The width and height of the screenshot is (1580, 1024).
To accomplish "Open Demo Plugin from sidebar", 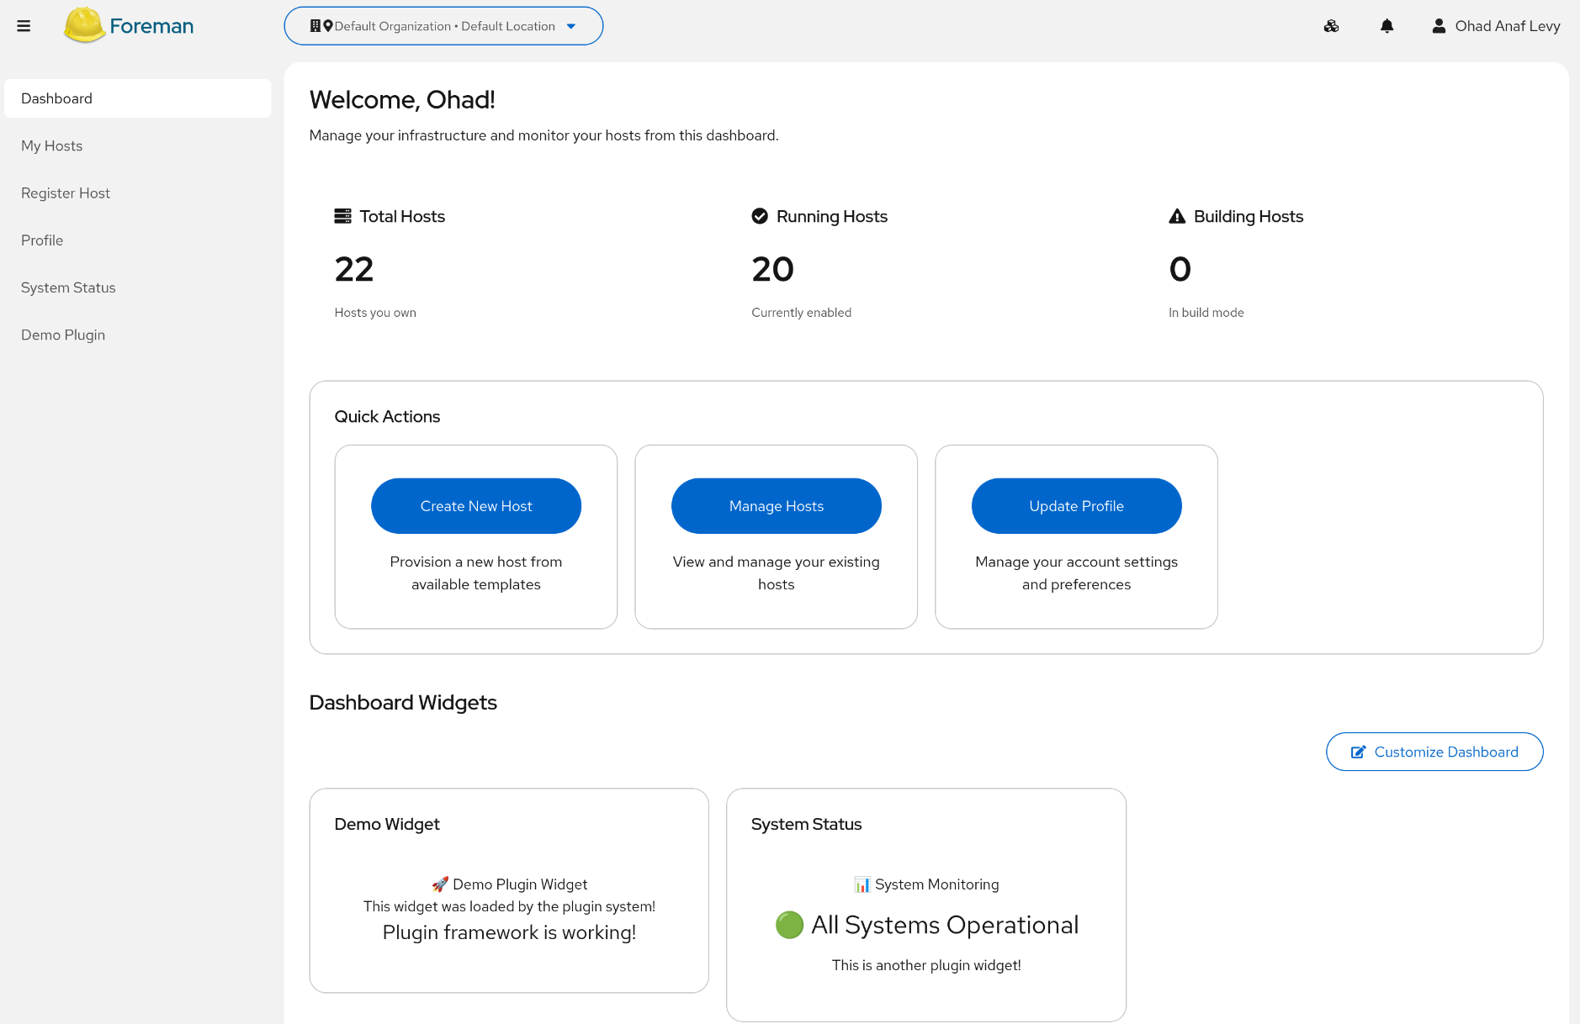I will point(63,335).
